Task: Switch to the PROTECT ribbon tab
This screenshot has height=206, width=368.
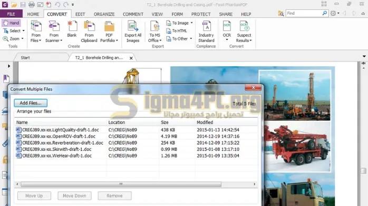Action: coord(201,14)
